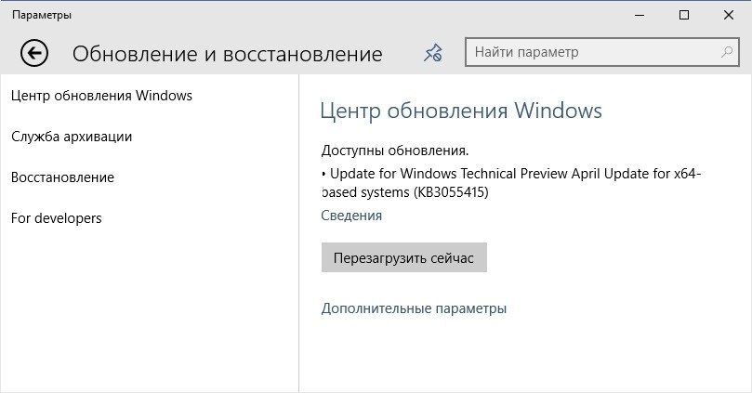Click the search magnifier icon
The height and width of the screenshot is (393, 752).
tap(728, 52)
